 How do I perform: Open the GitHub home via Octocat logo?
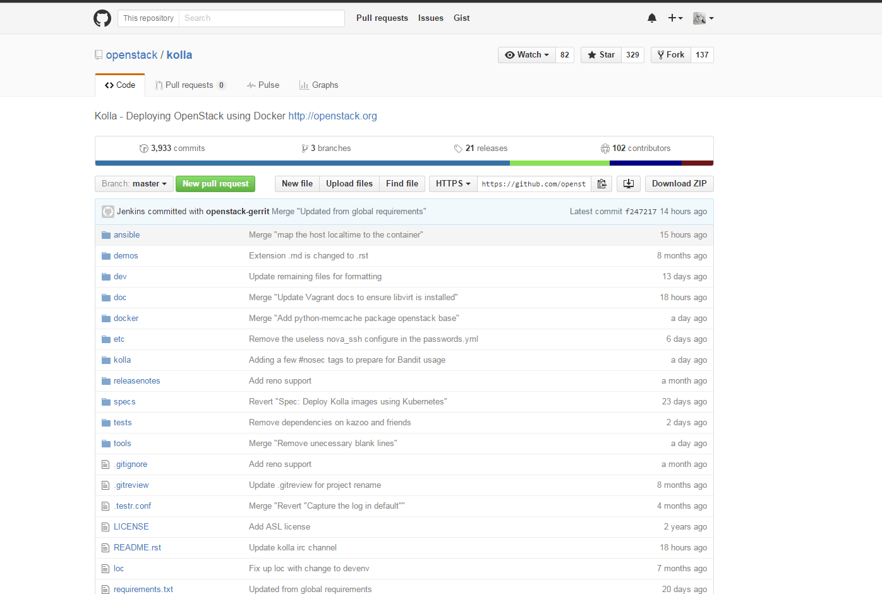coord(102,18)
